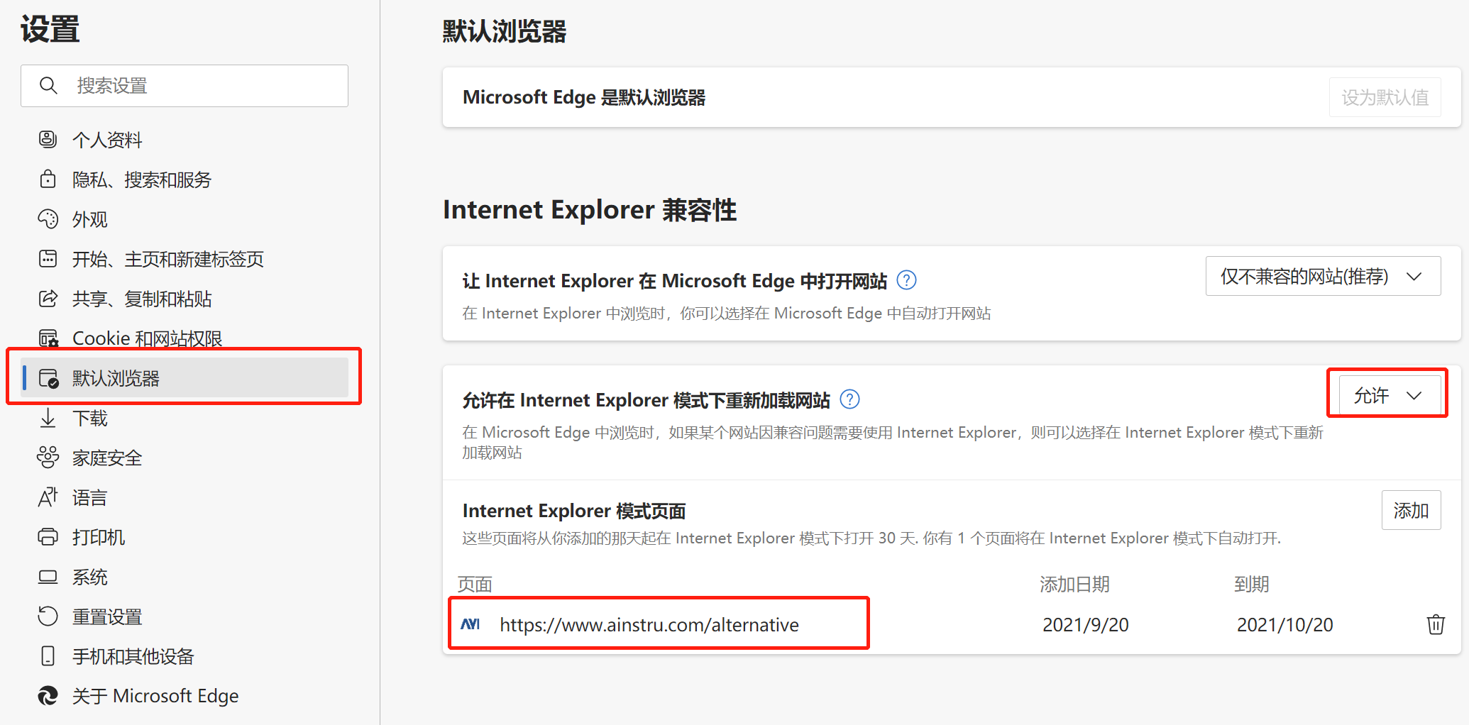Click the magnifier icon in search settings box
Image resolution: width=1469 pixels, height=725 pixels.
(48, 86)
